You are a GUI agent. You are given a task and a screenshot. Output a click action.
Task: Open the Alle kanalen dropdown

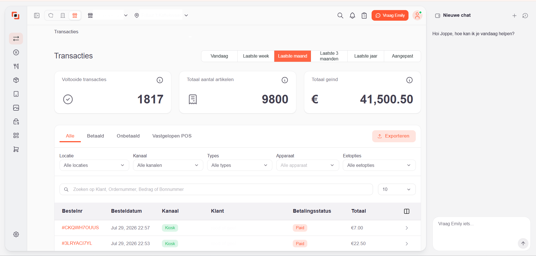pos(168,165)
